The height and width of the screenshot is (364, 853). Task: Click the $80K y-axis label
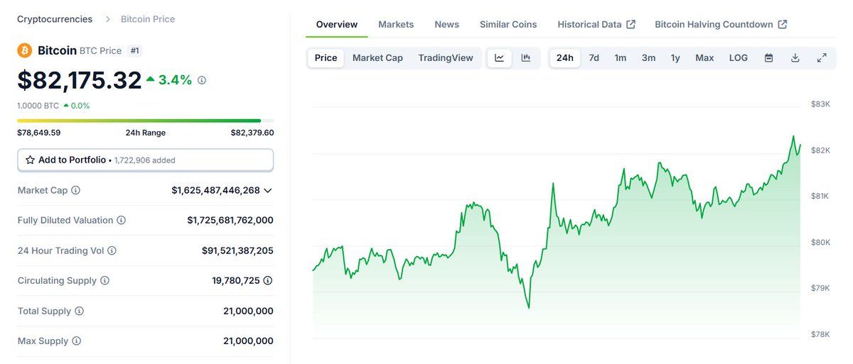tap(821, 242)
